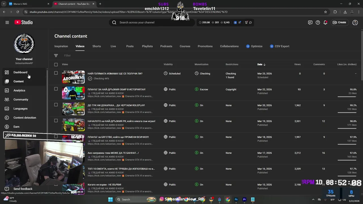
Task: Open the account avatar menu
Action: 355,22
